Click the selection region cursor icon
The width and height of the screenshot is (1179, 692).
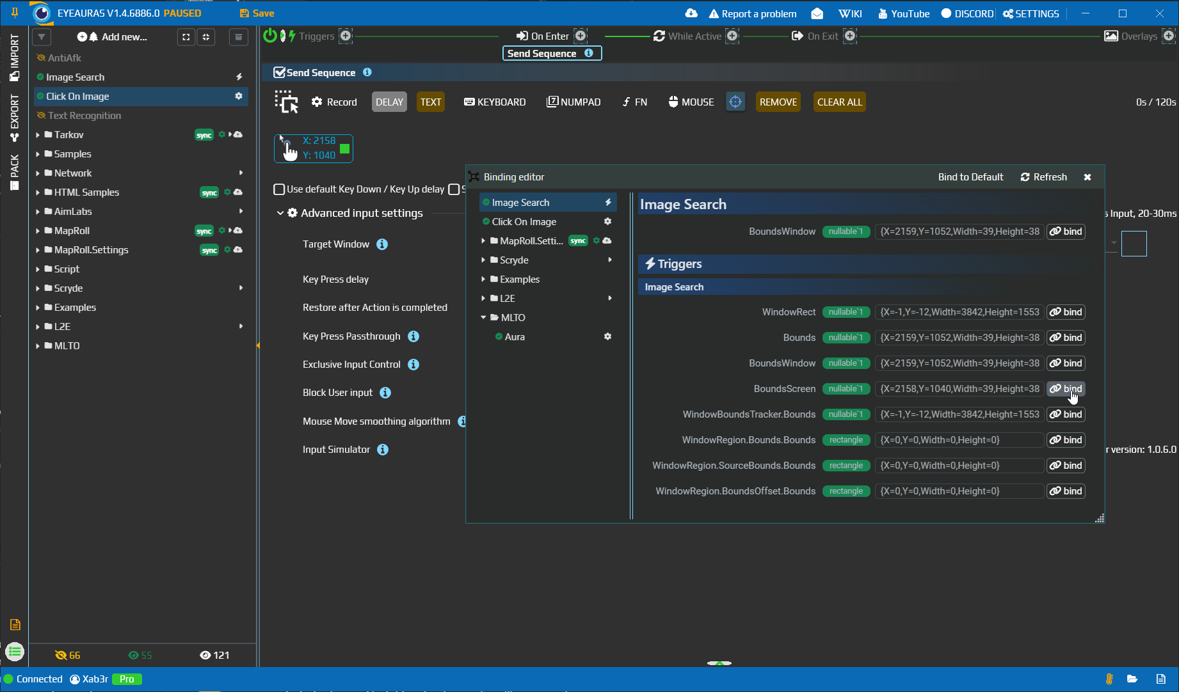coord(286,102)
